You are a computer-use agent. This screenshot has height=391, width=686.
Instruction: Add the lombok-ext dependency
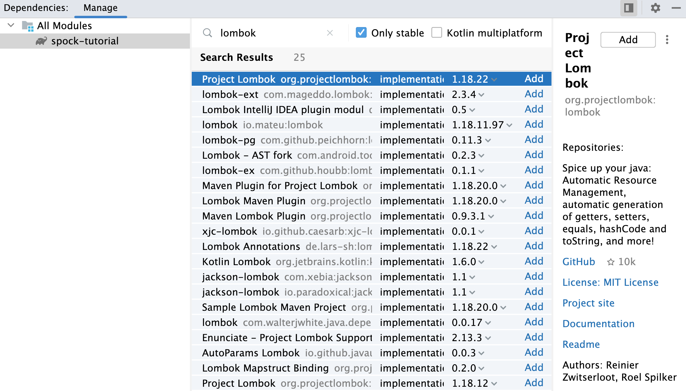coord(534,94)
